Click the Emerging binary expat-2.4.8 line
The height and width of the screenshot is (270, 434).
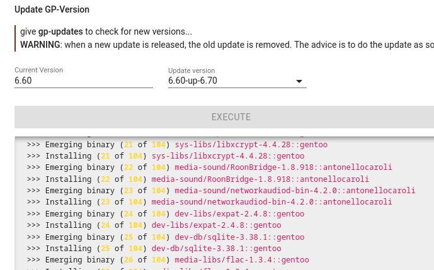[166, 214]
